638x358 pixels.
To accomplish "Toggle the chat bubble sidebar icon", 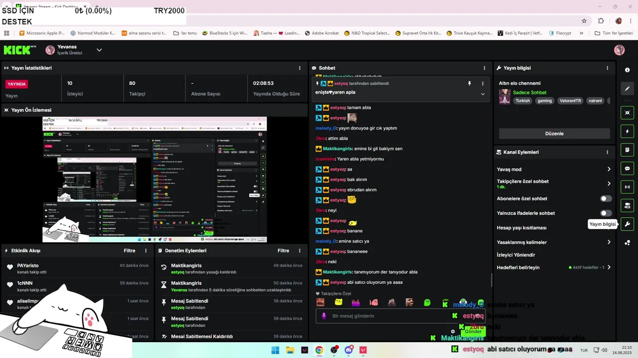I will click(x=627, y=169).
